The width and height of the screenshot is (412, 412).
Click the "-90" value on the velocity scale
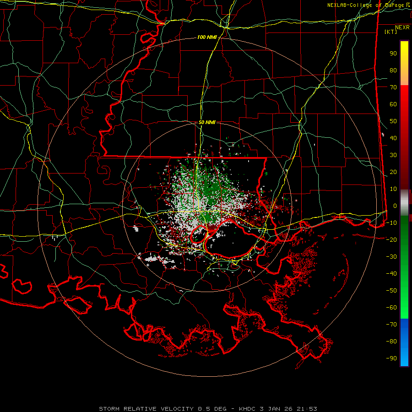391,358
